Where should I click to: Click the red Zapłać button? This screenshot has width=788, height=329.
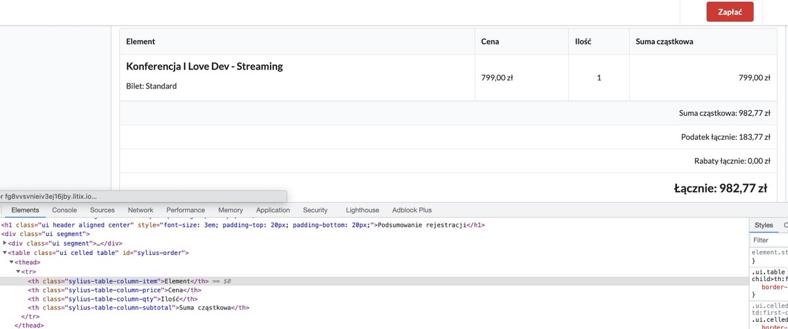[x=730, y=12]
